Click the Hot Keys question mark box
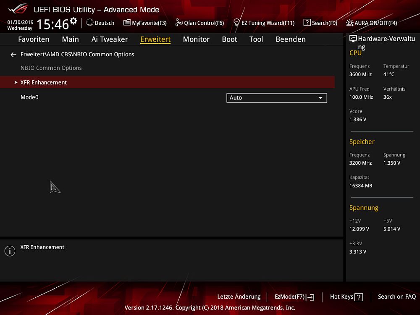The height and width of the screenshot is (315, 420). pos(359,297)
